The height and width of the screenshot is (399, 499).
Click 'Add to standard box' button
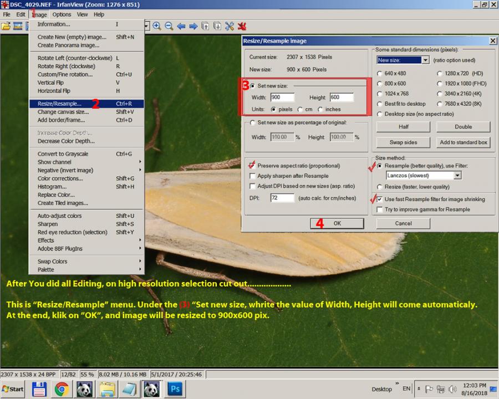tap(463, 142)
